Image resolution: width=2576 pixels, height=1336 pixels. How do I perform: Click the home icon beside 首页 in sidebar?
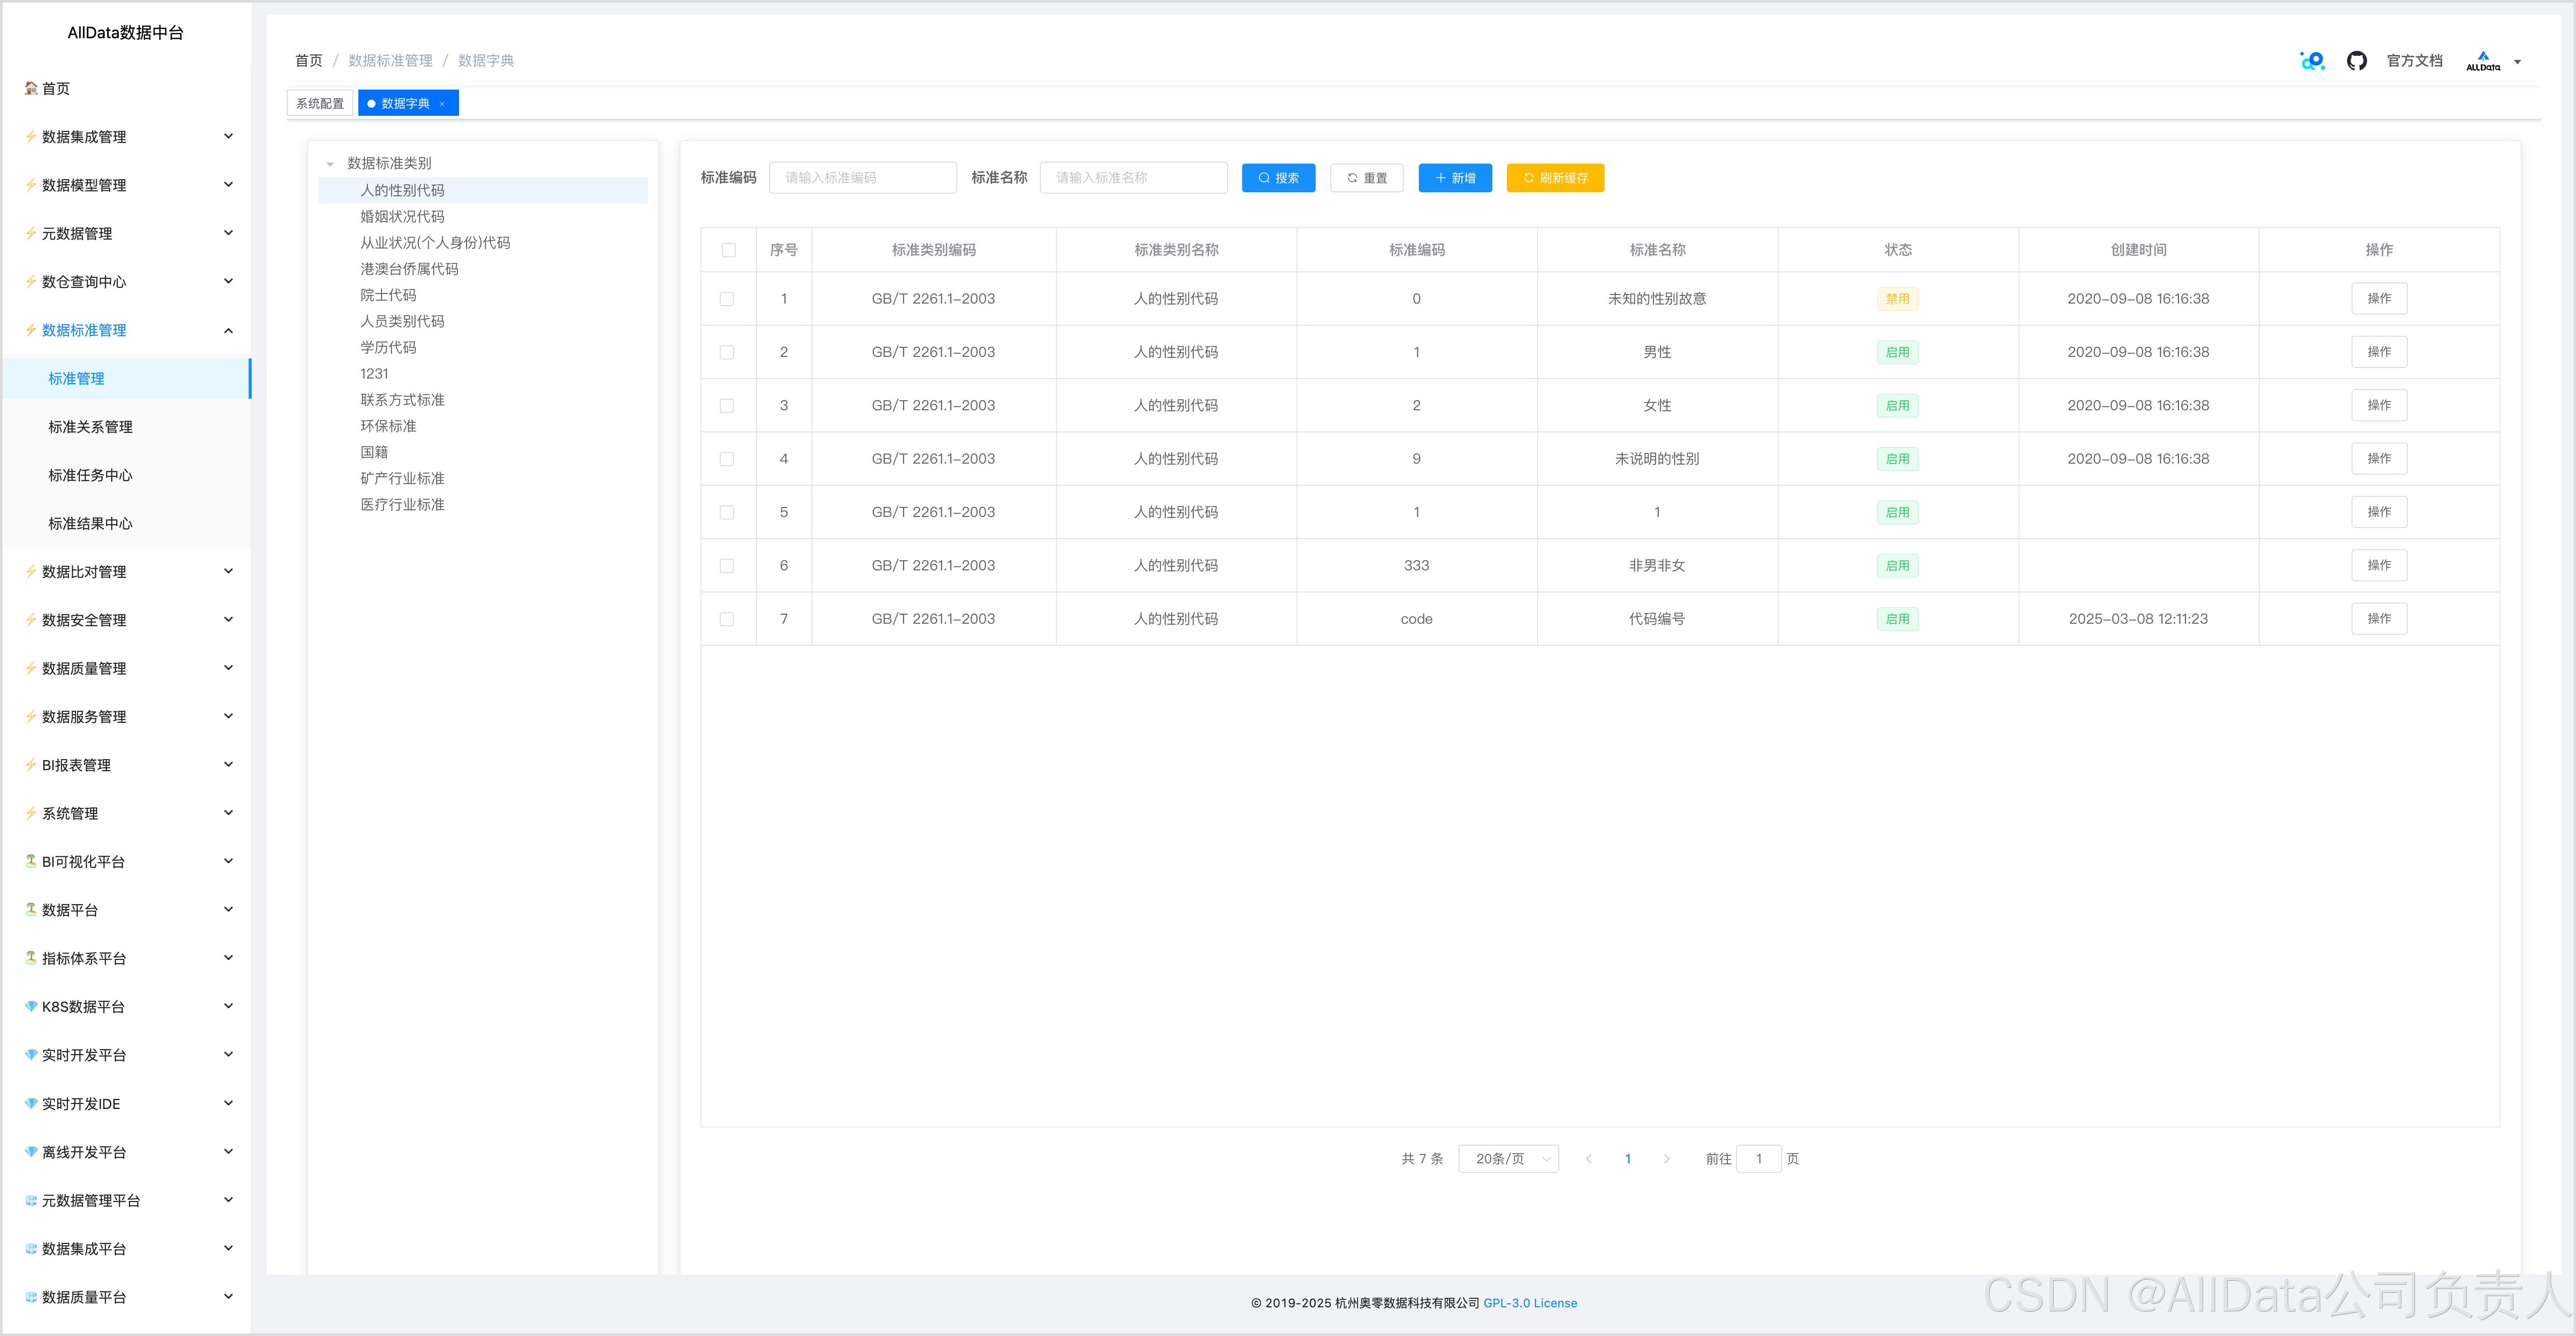[x=31, y=88]
